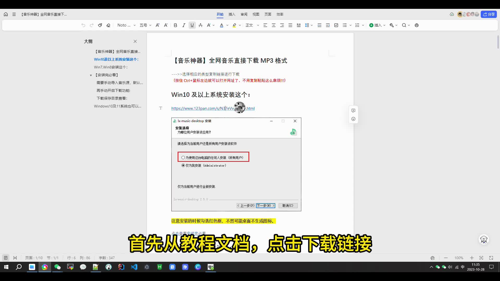Open the 正文 paragraph style dropdown
The image size is (500, 281).
252,25
